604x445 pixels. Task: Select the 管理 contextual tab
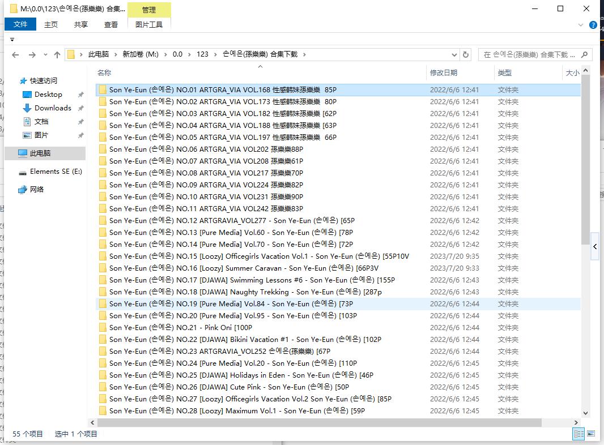pos(149,10)
